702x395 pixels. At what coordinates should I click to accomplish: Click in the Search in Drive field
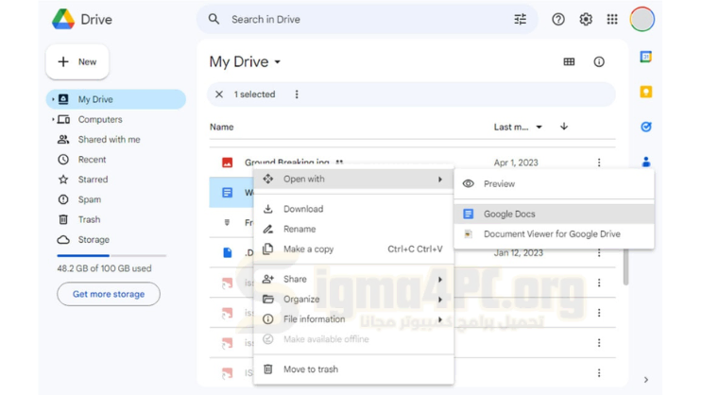click(x=368, y=19)
